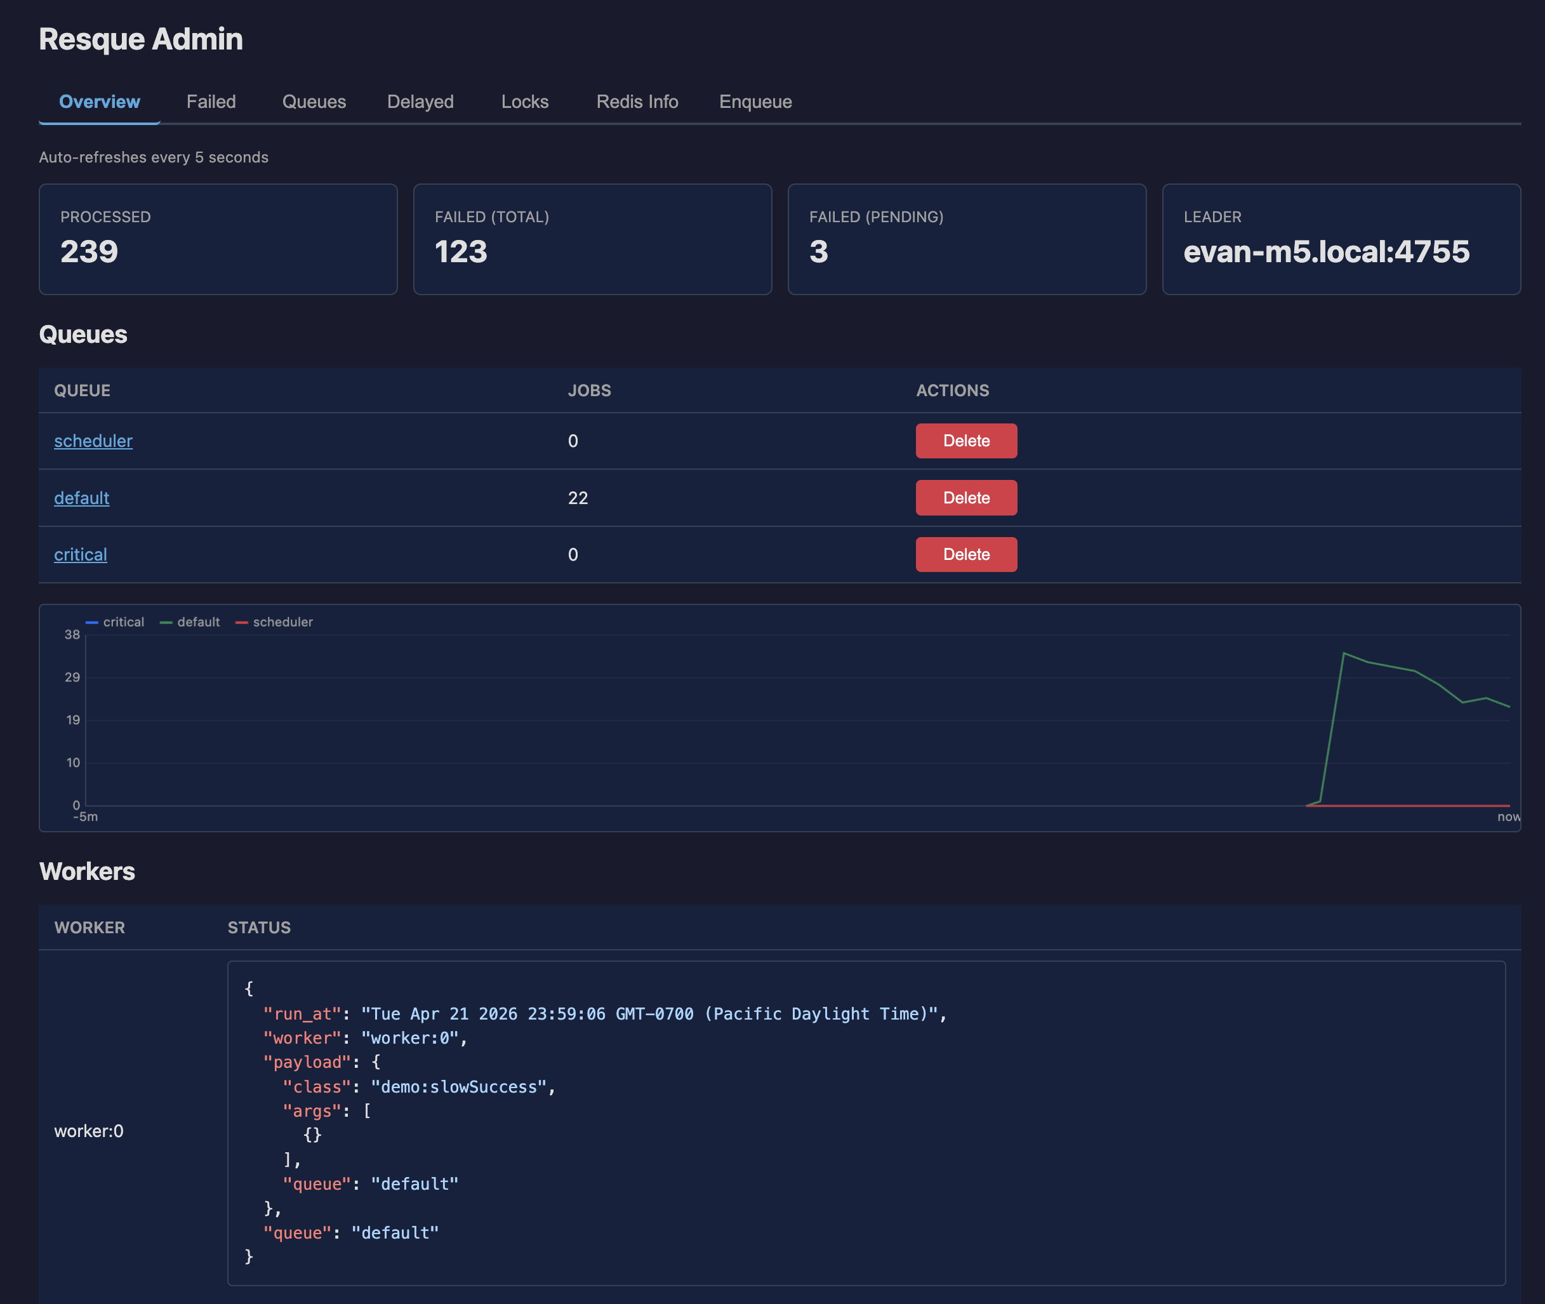The width and height of the screenshot is (1545, 1304).
Task: Open the critical queue link
Action: point(81,555)
